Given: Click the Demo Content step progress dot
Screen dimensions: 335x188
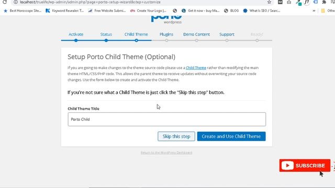Looking at the screenshot, I should pyautogui.click(x=197, y=40).
